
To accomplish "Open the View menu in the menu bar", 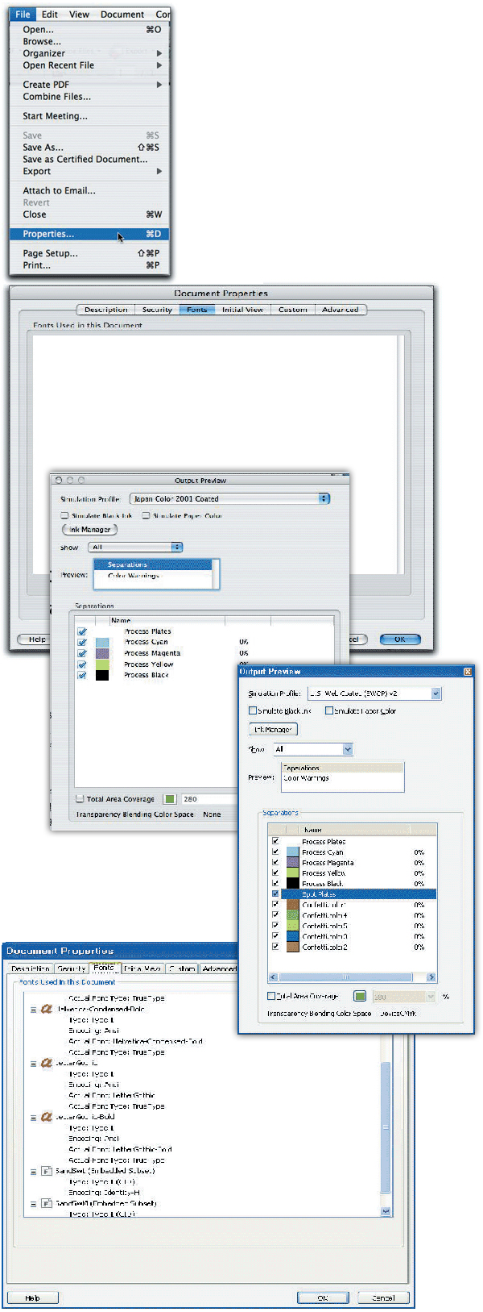I will (x=79, y=14).
